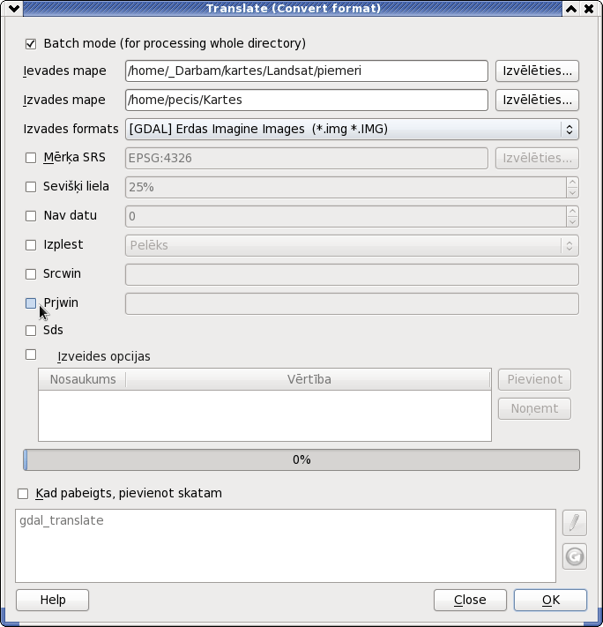603x627 pixels.
Task: Click the Prjwin text field
Action: coord(352,304)
